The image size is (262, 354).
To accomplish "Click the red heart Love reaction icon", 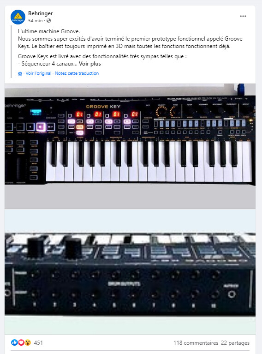I will [21, 342].
